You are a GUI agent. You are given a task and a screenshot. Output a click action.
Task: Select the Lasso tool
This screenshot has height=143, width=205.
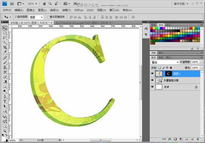(5, 38)
